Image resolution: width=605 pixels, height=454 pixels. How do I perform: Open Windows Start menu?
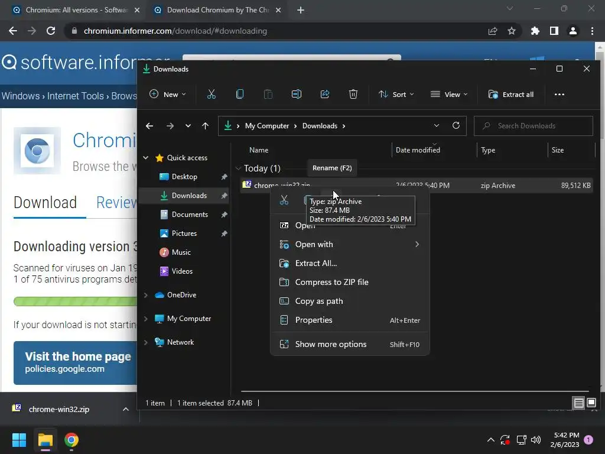coord(19,440)
